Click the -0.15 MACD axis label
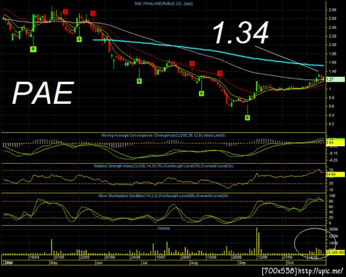The width and height of the screenshot is (346, 277). click(332, 154)
